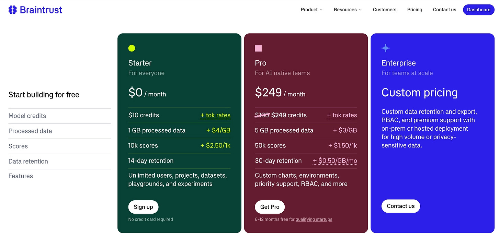
Task: Select the Model credits row label
Action: point(27,116)
